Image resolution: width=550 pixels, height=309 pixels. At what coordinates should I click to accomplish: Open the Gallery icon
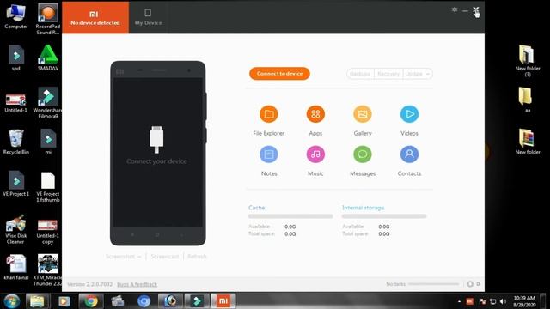363,114
